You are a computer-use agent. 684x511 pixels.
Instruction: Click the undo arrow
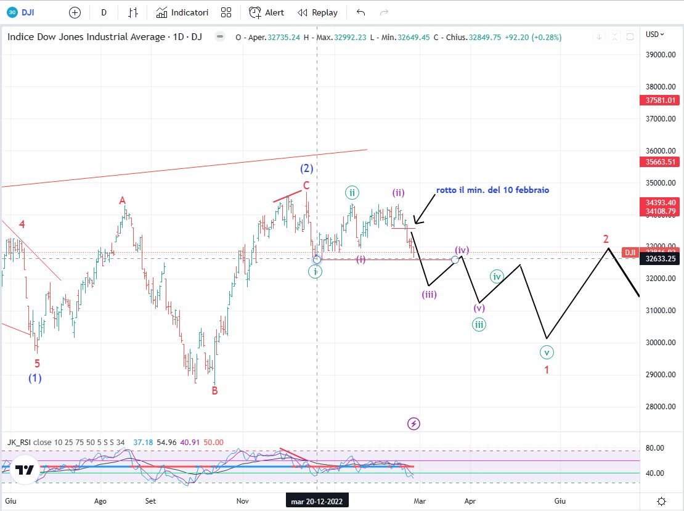click(x=360, y=13)
